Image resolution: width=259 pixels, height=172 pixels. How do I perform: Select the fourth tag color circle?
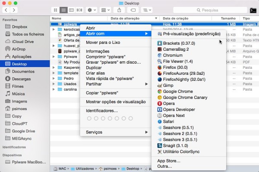110,118
